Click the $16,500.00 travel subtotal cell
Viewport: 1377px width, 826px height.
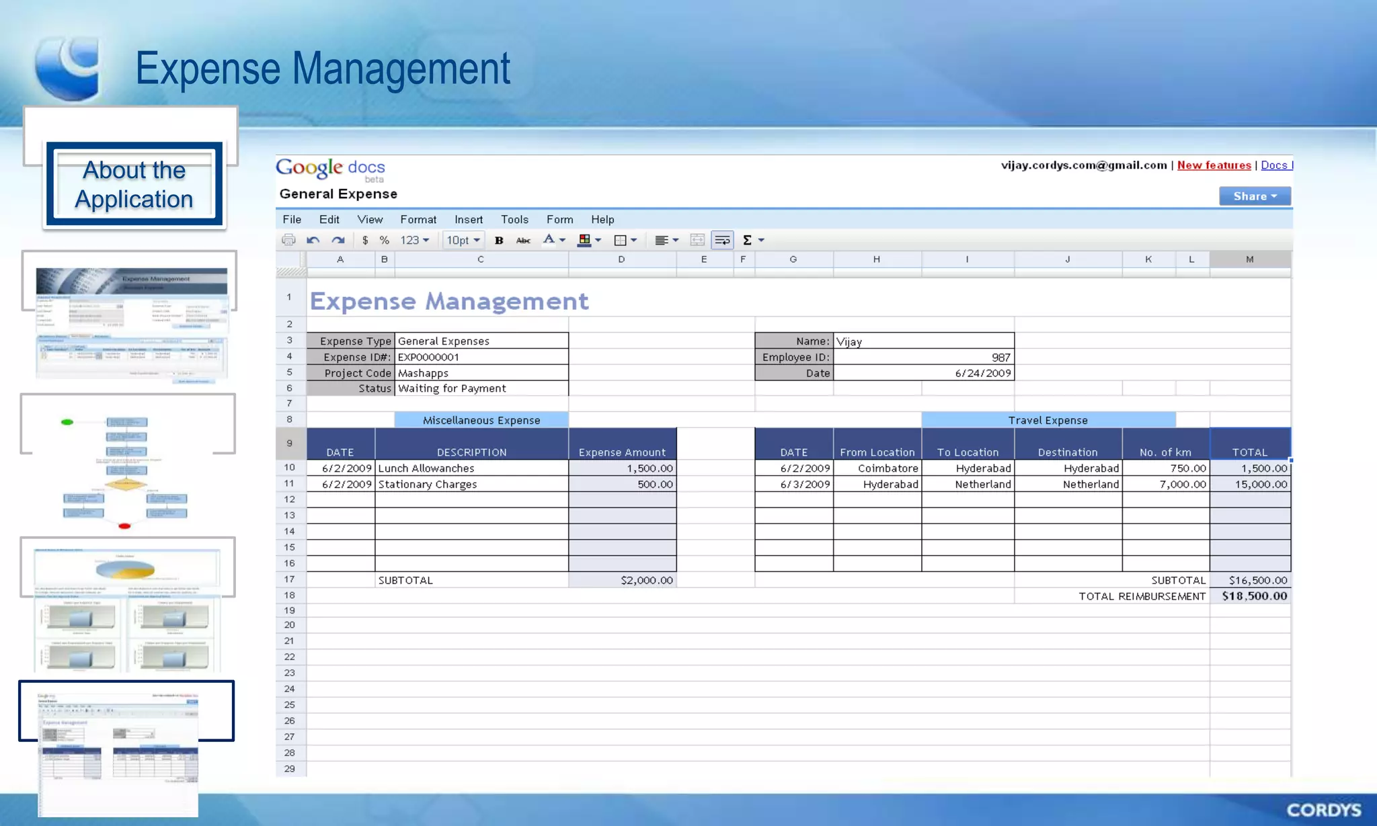point(1250,580)
